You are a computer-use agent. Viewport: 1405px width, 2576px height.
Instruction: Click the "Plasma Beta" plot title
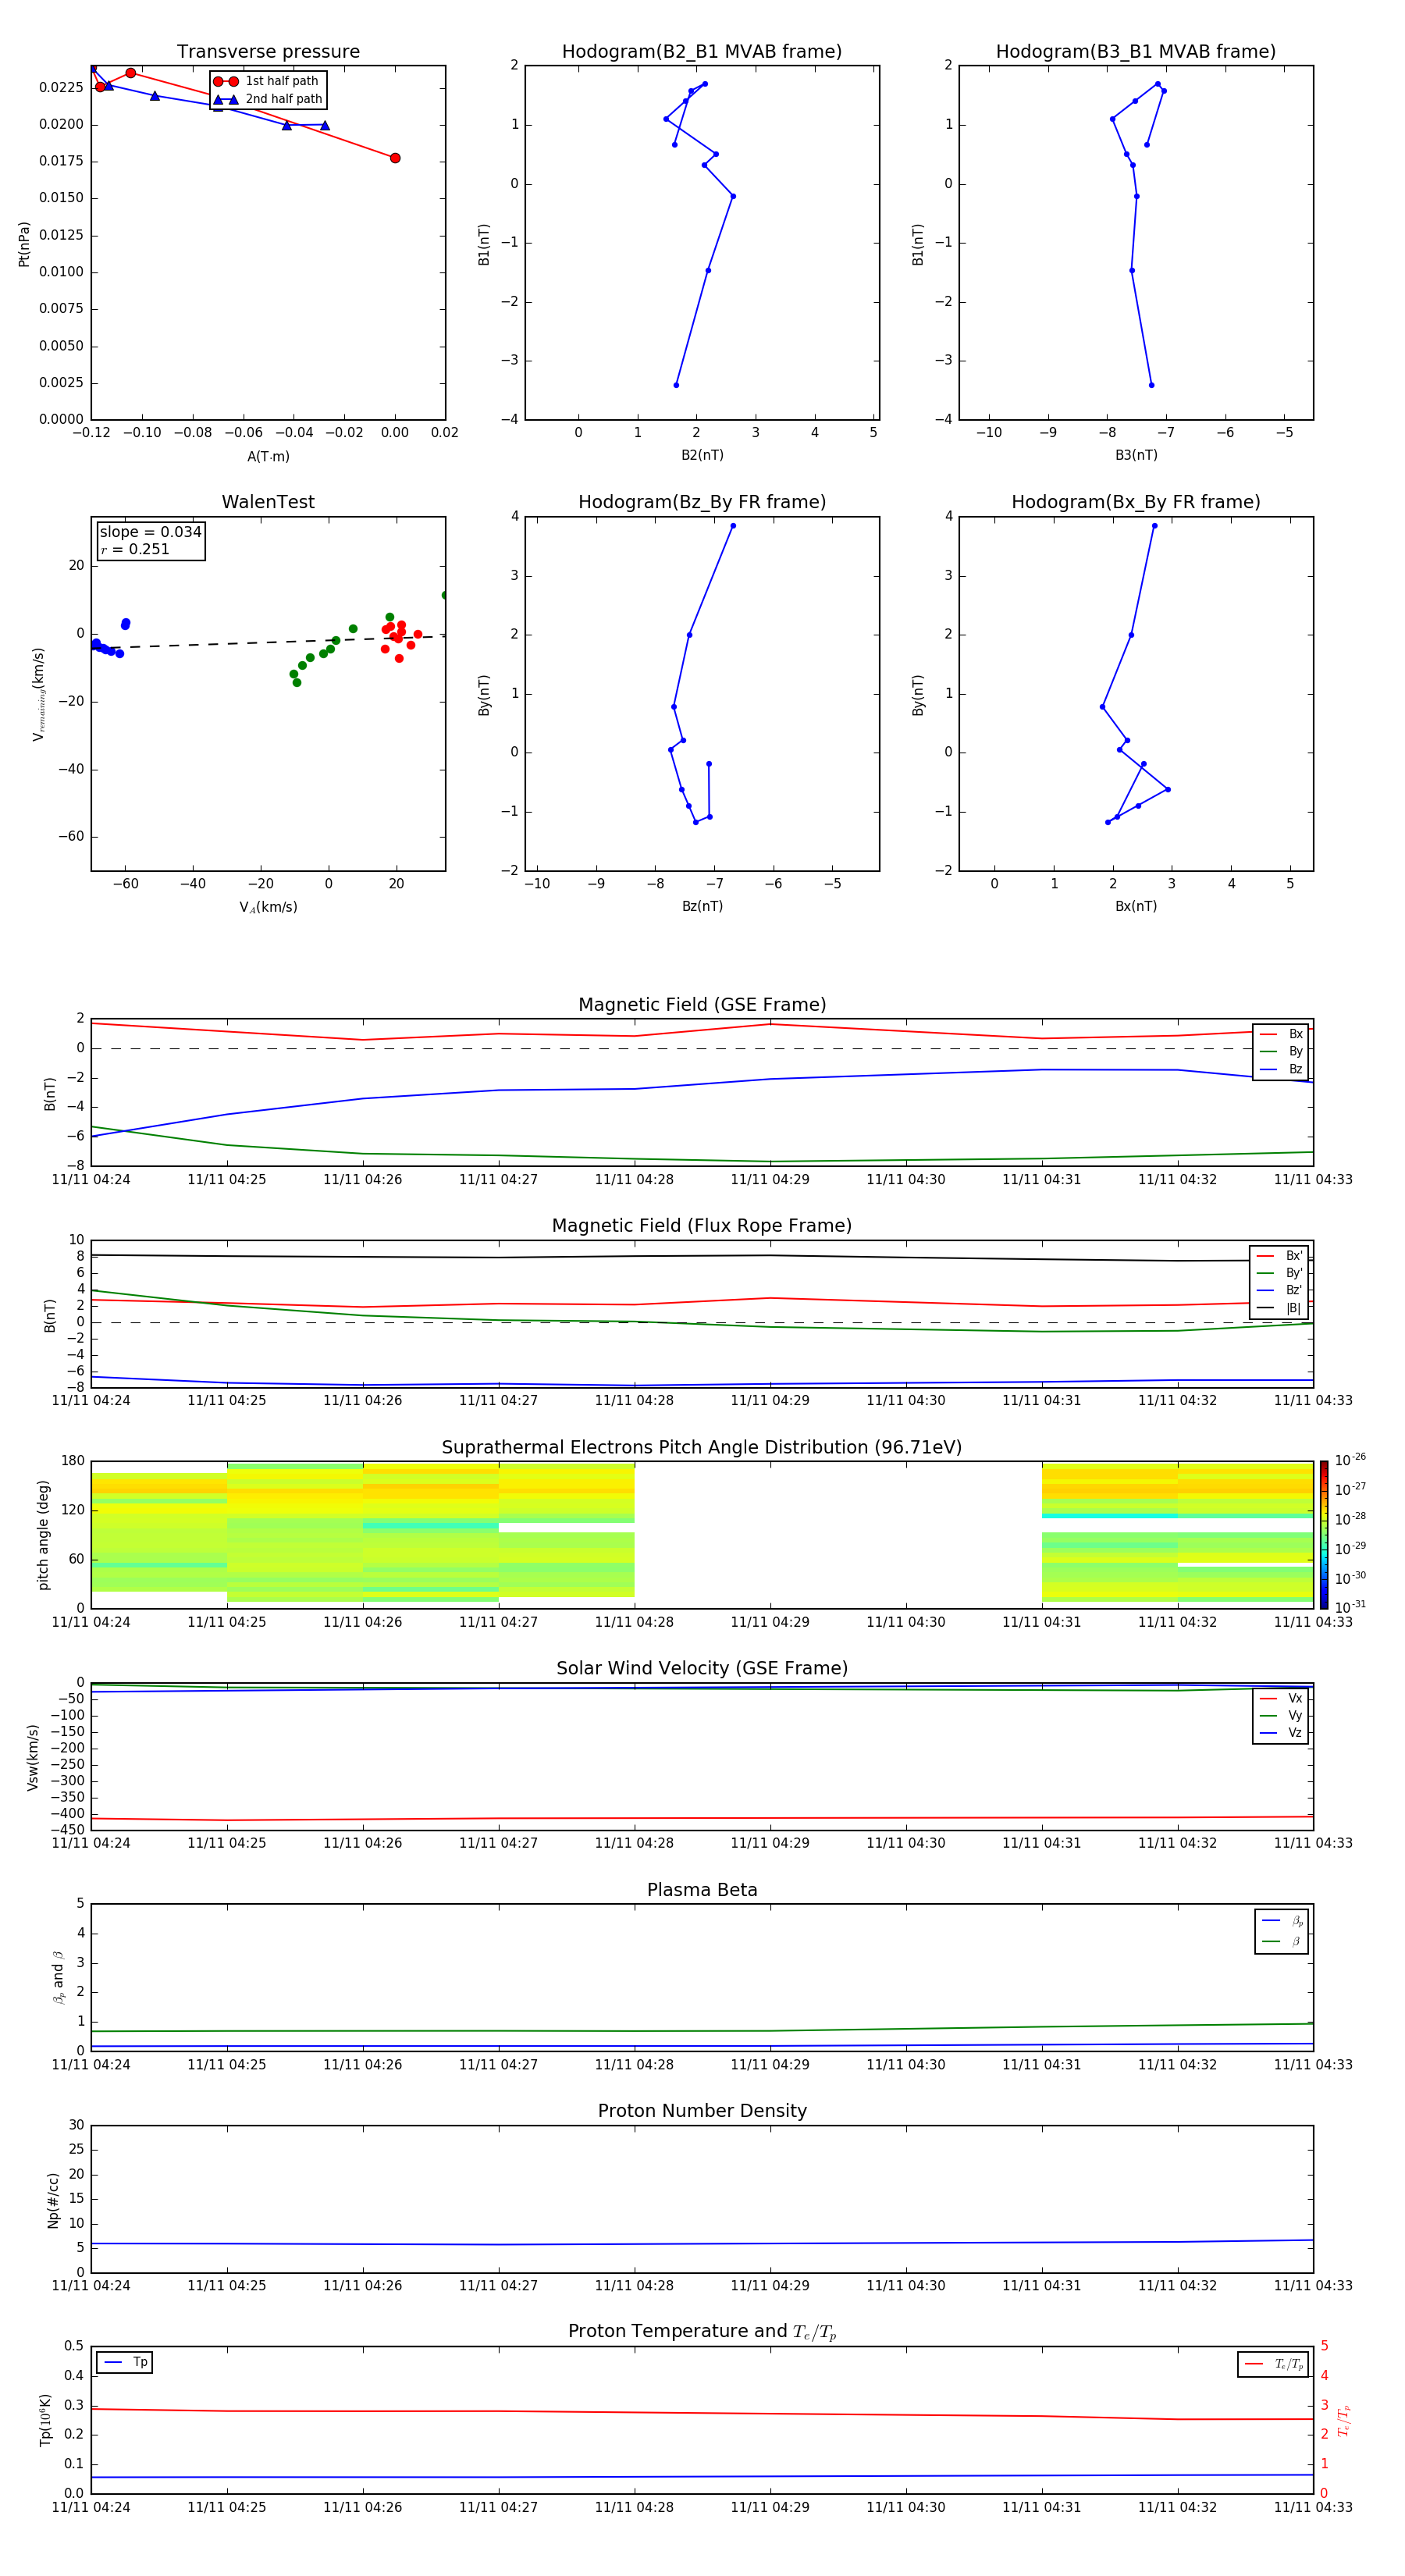(x=702, y=1890)
